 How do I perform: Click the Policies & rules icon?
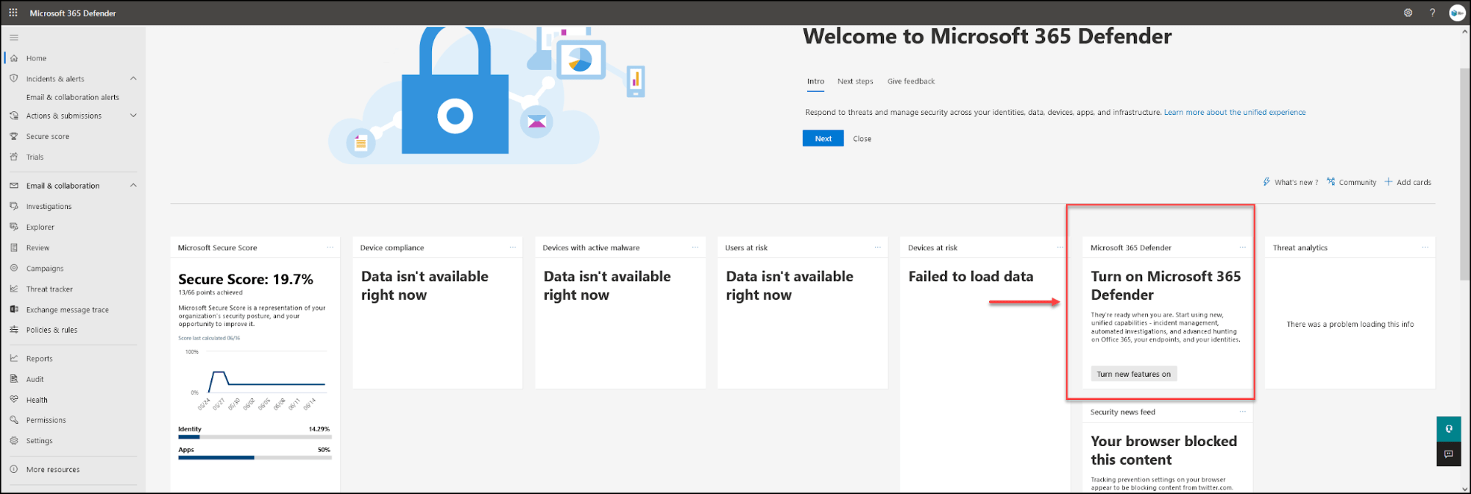click(x=14, y=330)
